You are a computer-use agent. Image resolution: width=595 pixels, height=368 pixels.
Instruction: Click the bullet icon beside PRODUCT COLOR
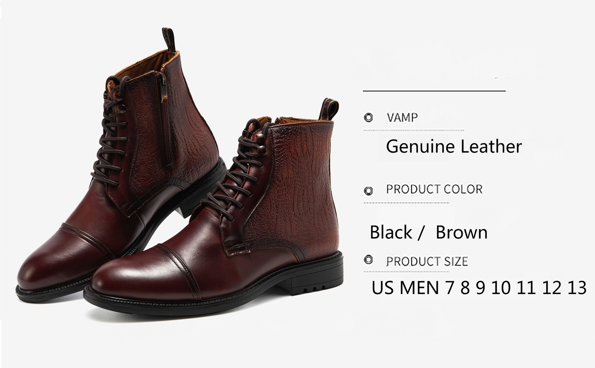pos(368,191)
